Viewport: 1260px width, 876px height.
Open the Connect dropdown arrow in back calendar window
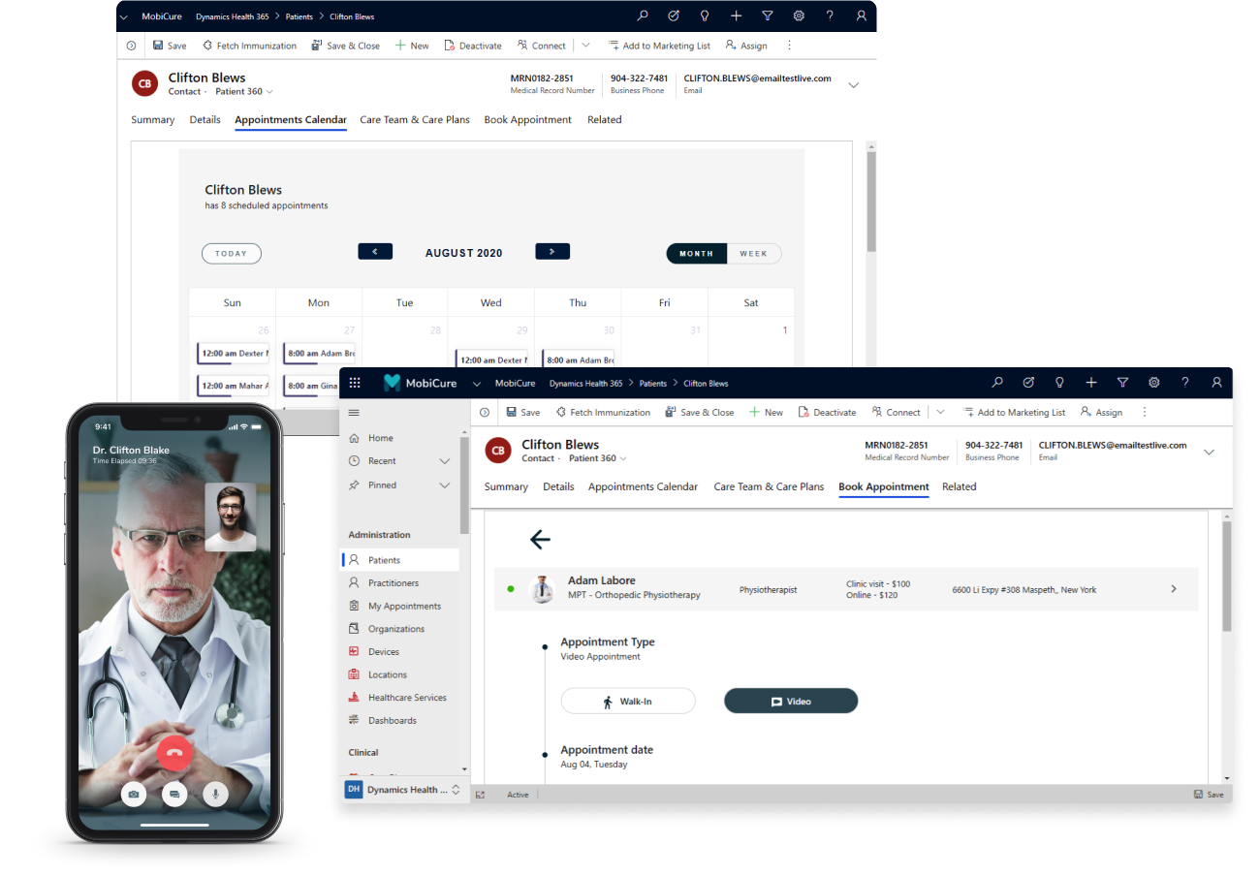(x=585, y=46)
